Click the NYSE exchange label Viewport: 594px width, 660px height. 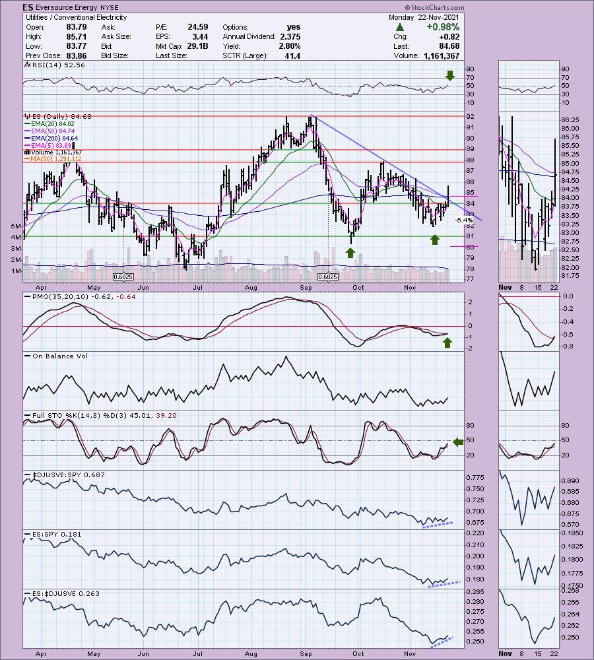tap(110, 7)
